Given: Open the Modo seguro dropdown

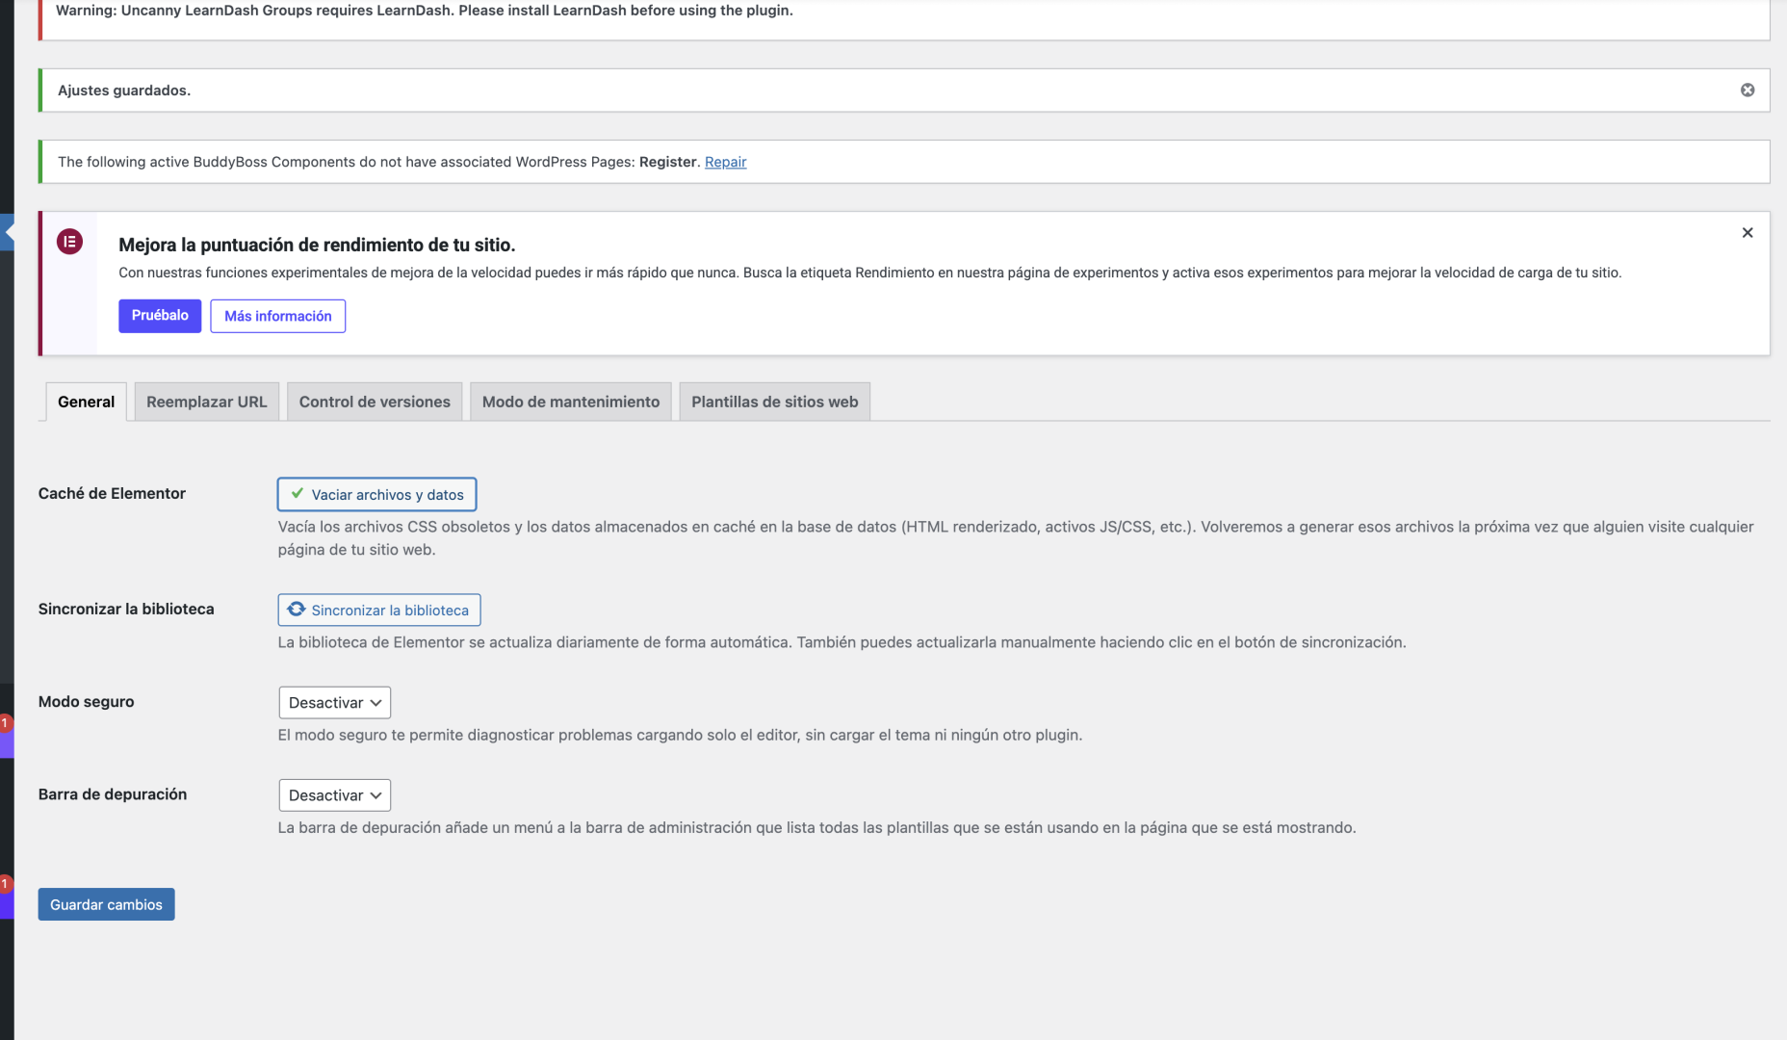Looking at the screenshot, I should tap(334, 703).
